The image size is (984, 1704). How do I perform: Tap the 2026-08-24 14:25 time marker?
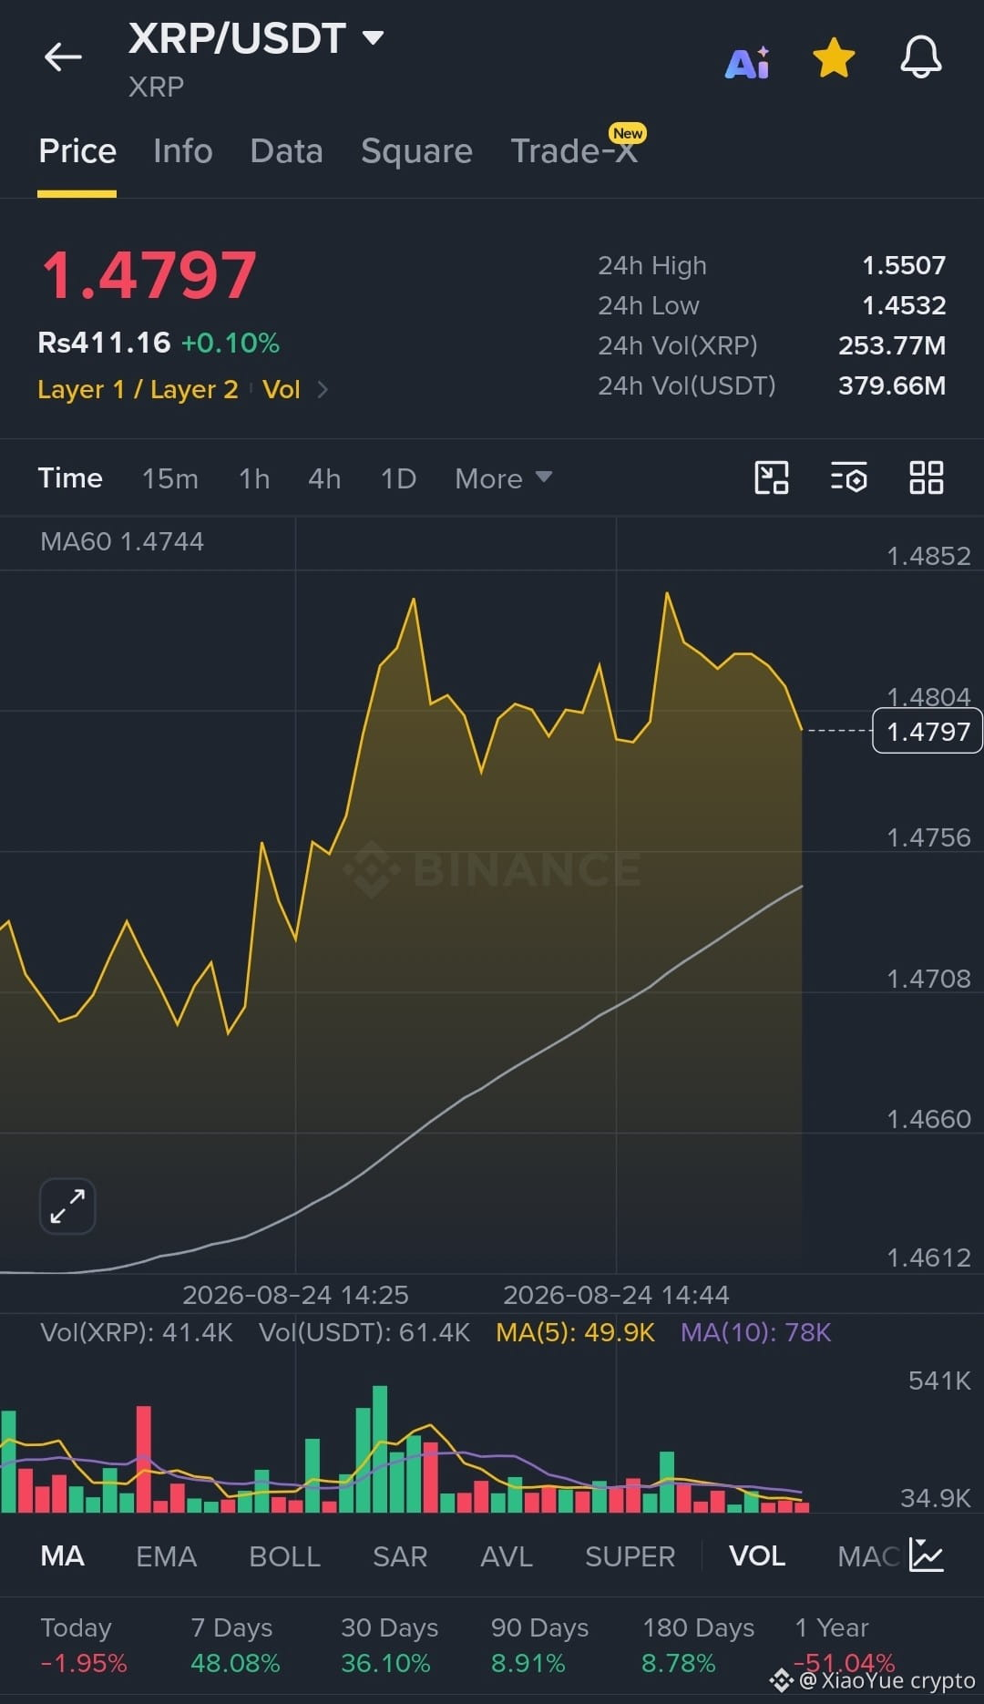point(295,1295)
